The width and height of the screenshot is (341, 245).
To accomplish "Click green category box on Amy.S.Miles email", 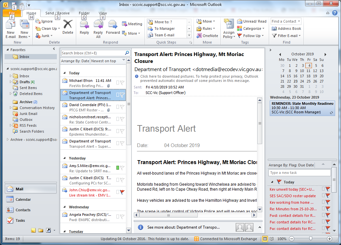I will coord(118,168).
